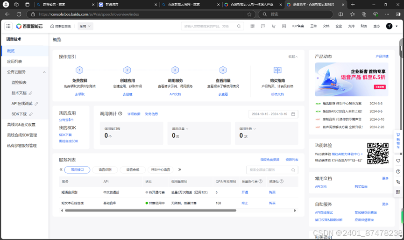This screenshot has height=240, width=404.
Task: Open the browser split screen icon
Action: point(340,14)
